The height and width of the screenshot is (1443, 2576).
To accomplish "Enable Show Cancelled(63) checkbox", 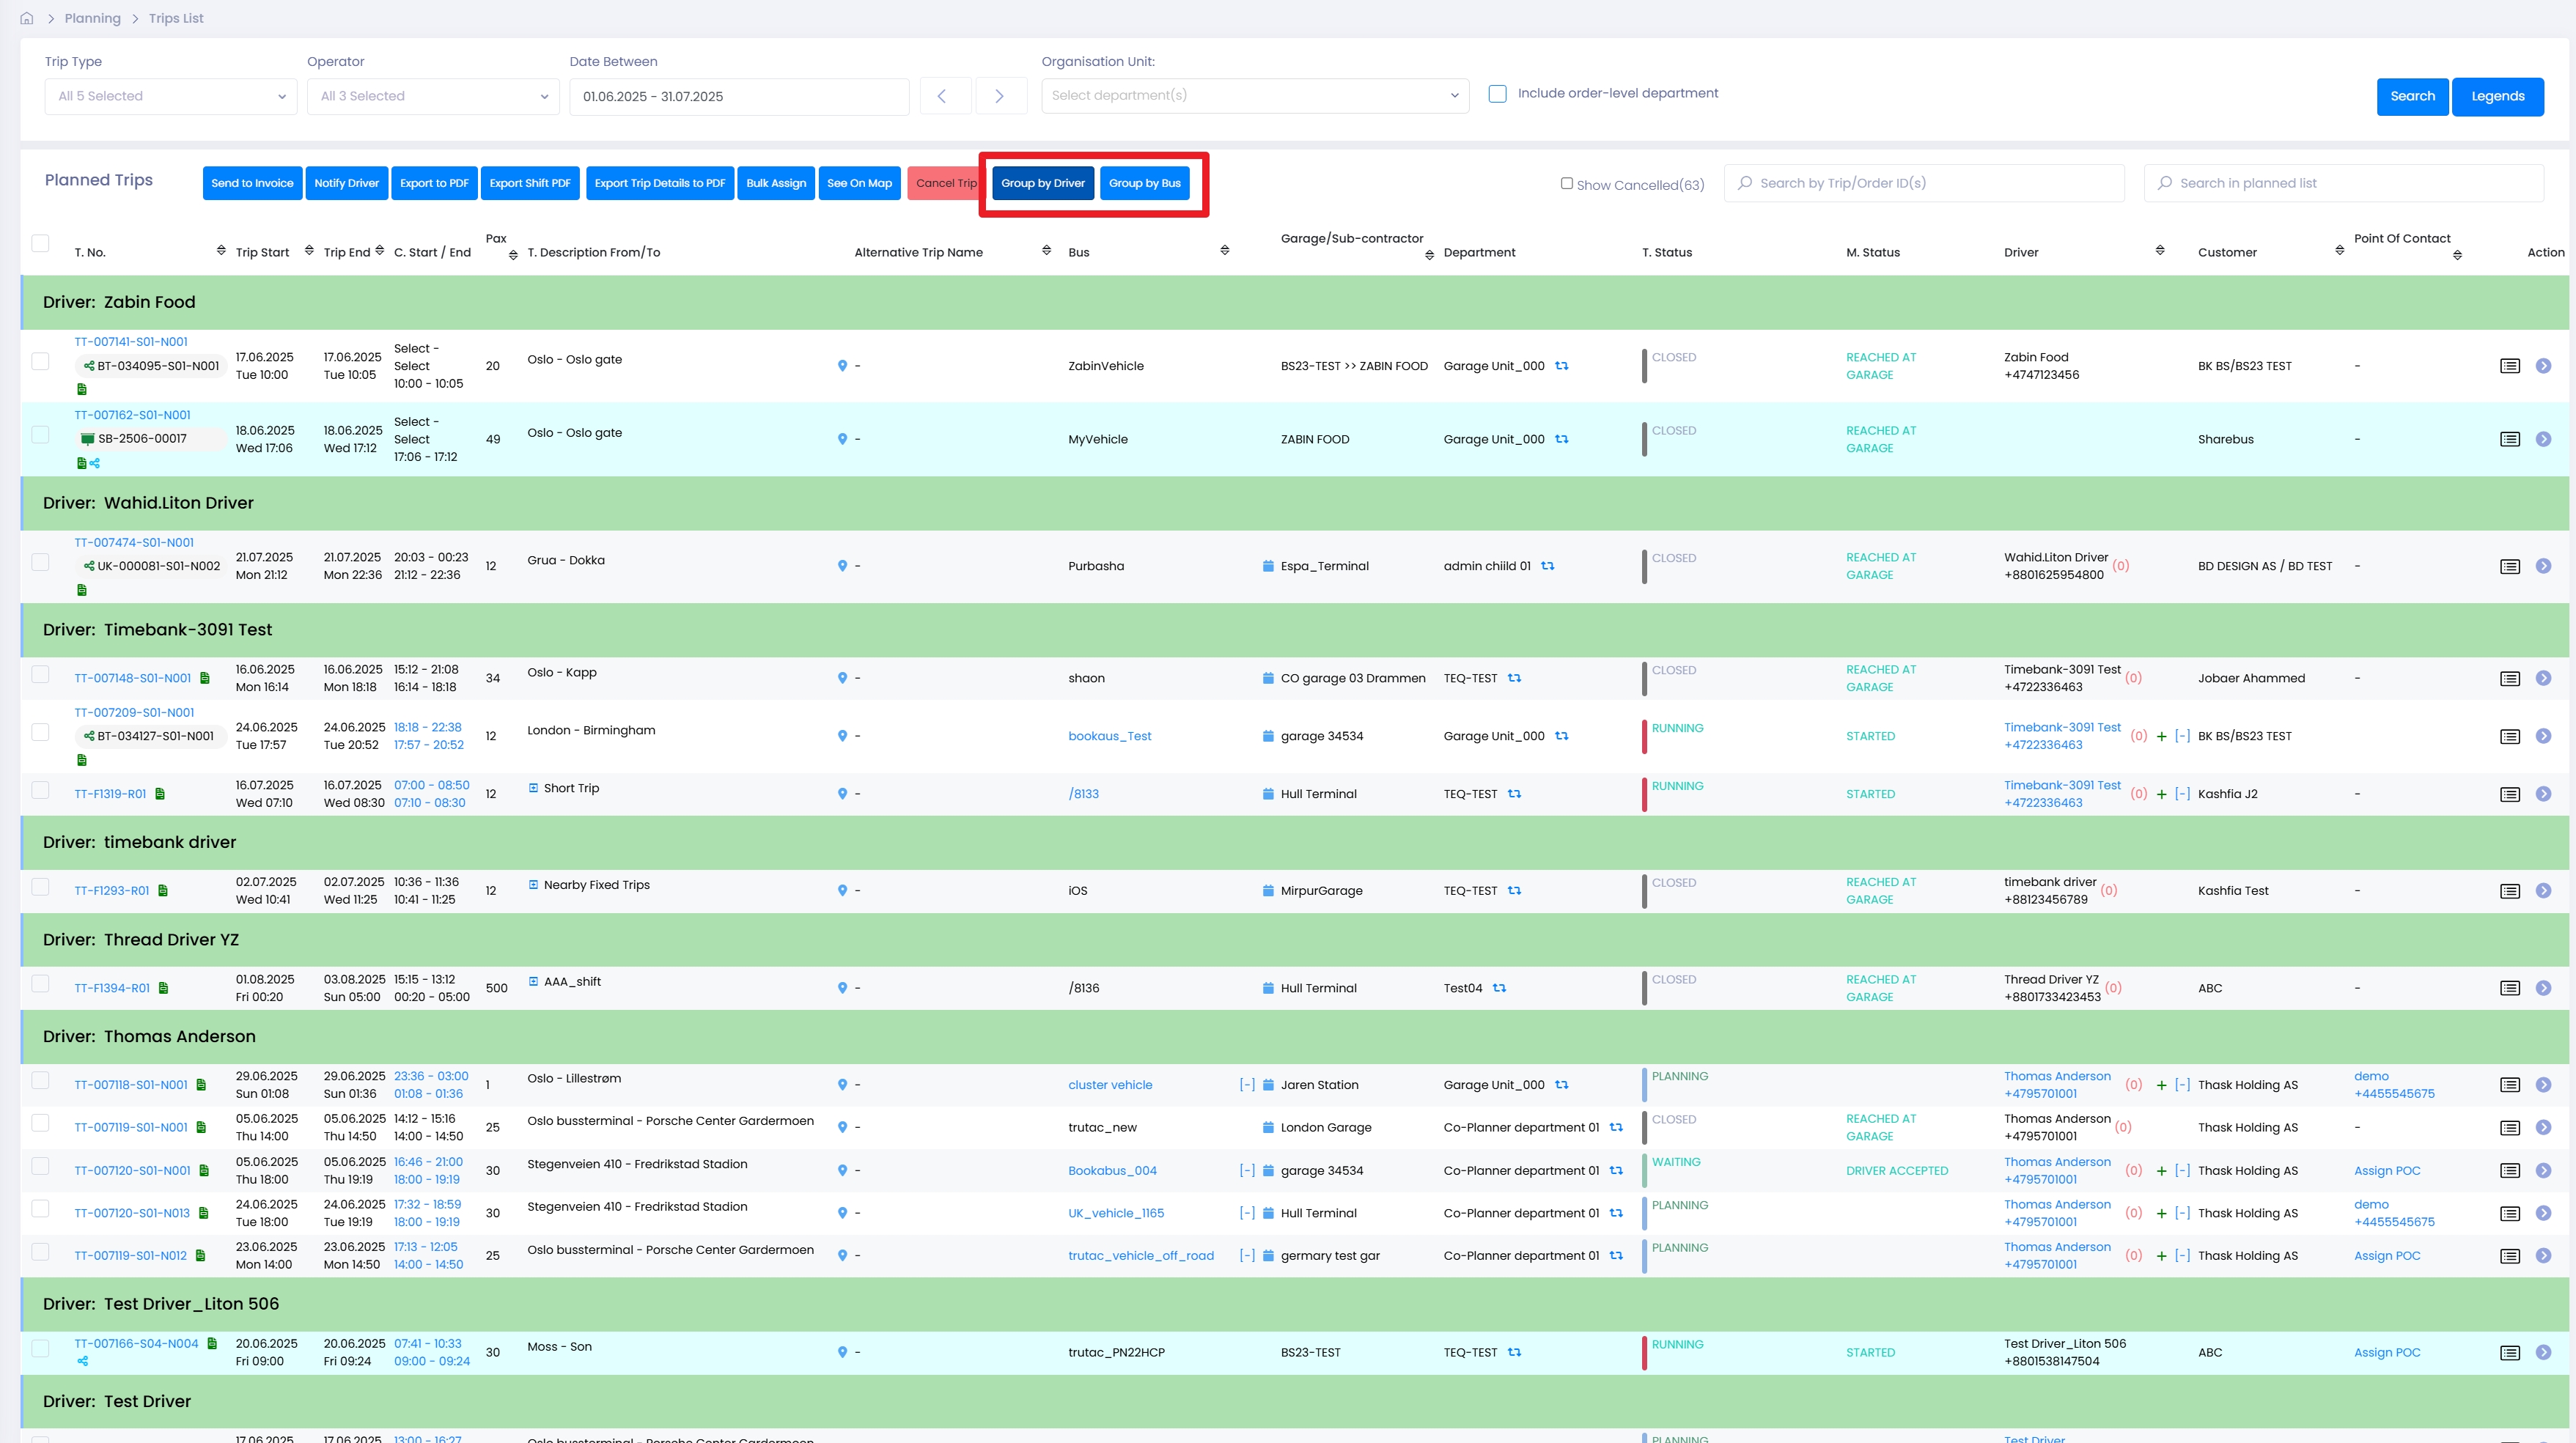I will [x=1567, y=184].
